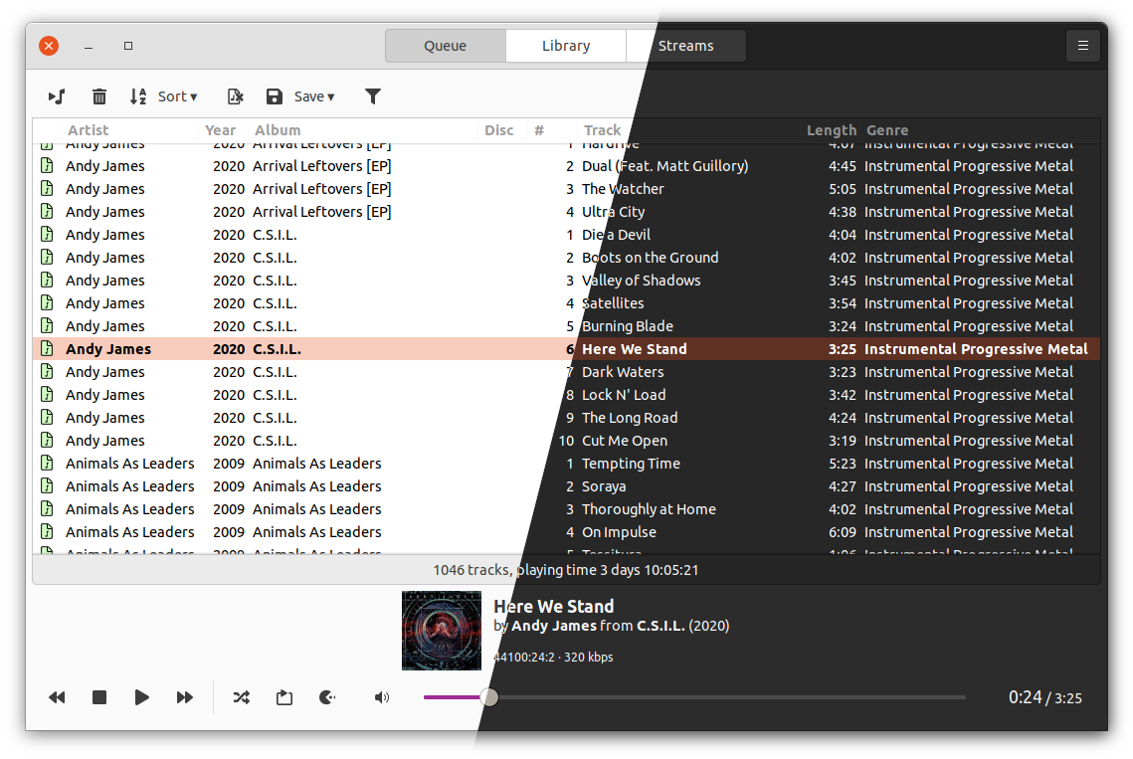
Task: Sort tracks by the Artist column header
Action: click(x=88, y=130)
